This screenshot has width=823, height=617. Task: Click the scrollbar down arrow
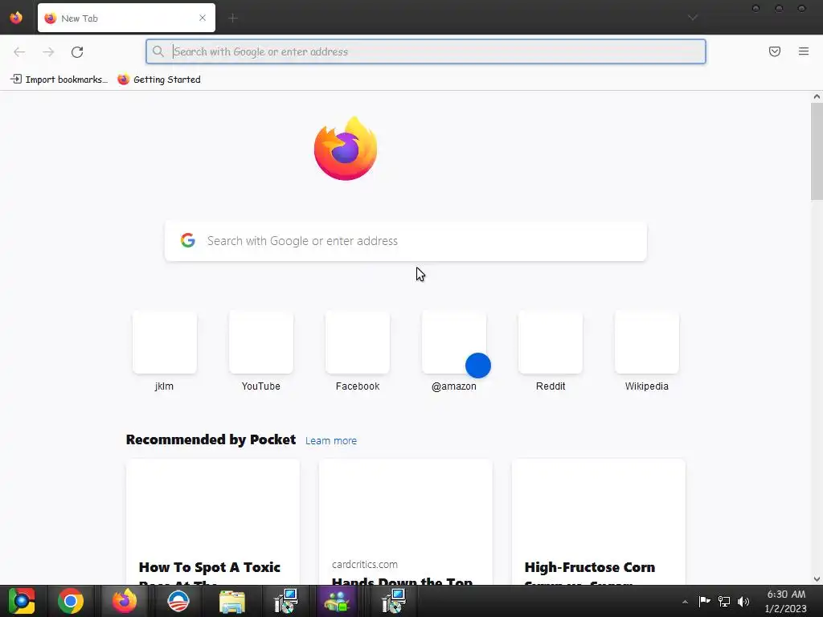point(817,578)
